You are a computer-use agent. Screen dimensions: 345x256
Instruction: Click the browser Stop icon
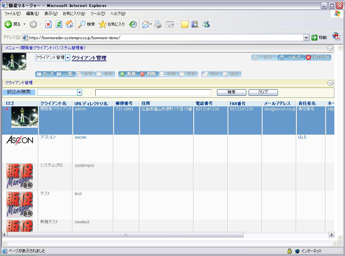pyautogui.click(x=49, y=24)
